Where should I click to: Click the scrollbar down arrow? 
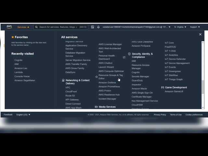[203, 108]
